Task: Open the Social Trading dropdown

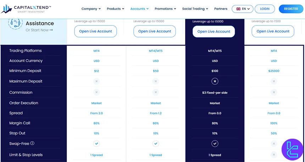Action: point(195,9)
